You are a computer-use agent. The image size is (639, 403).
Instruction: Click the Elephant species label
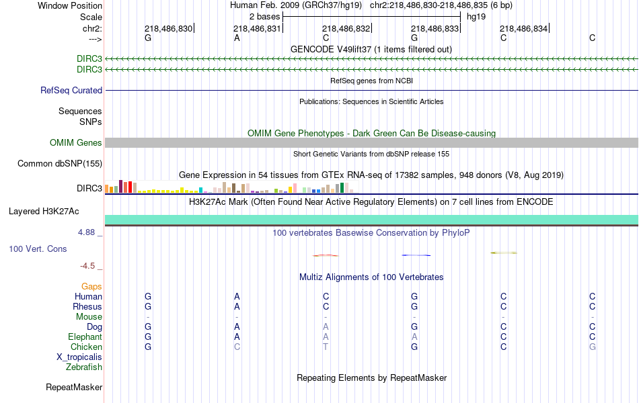85,337
